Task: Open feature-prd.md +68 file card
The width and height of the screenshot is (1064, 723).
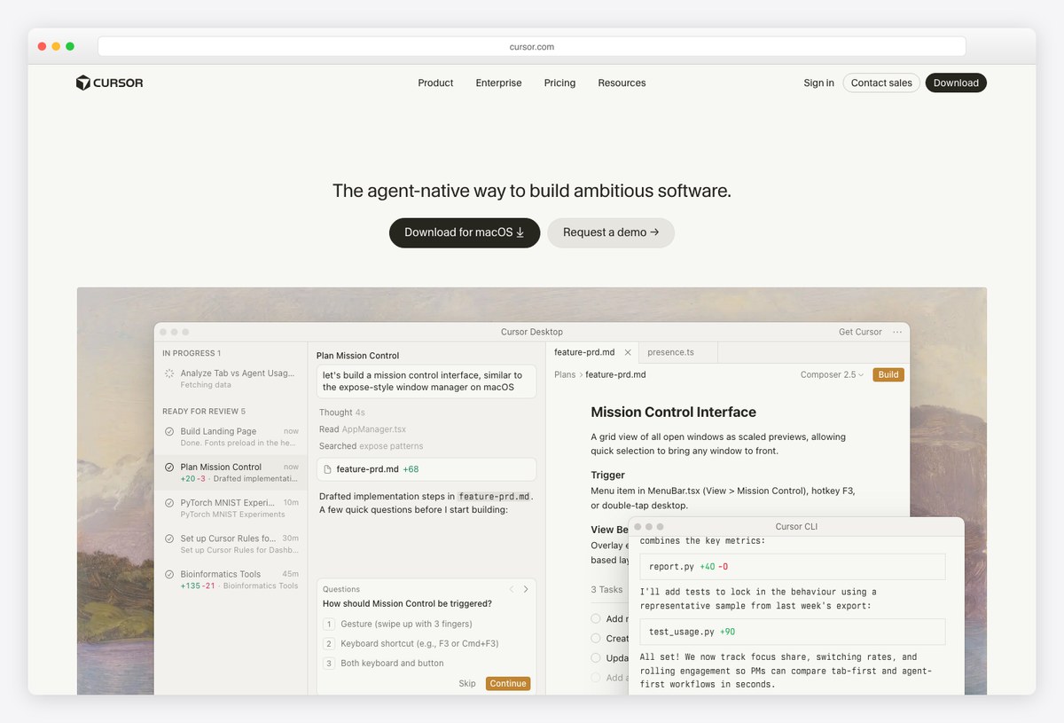Action: coord(426,468)
